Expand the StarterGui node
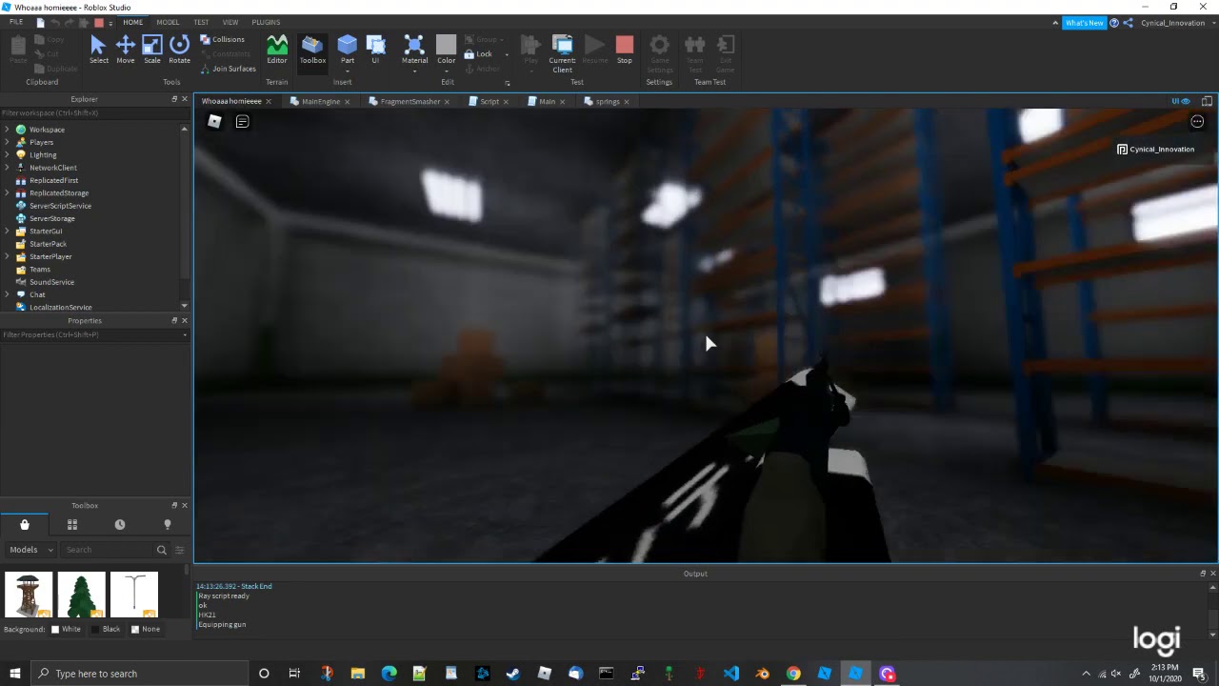The image size is (1219, 686). click(x=7, y=231)
